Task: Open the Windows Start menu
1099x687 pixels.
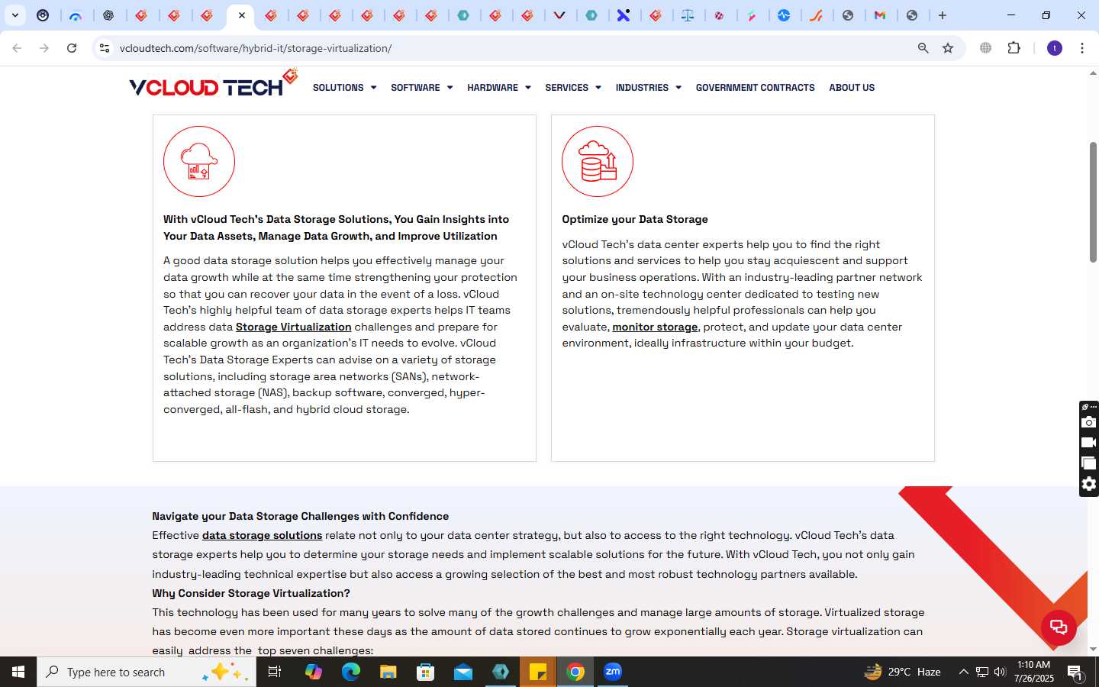Action: point(18,672)
